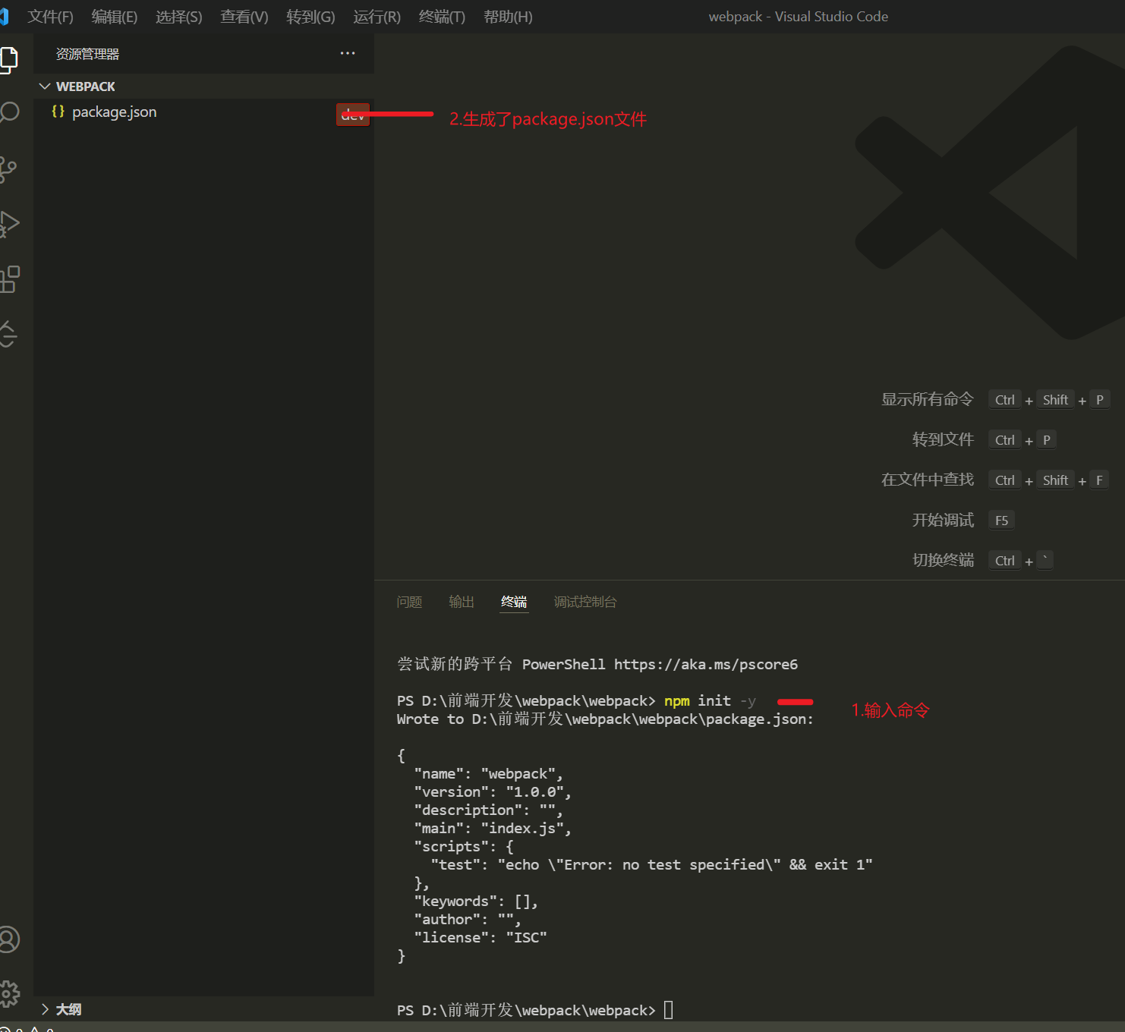
Task: Open the Accounts menu icon
Action: tap(8, 939)
